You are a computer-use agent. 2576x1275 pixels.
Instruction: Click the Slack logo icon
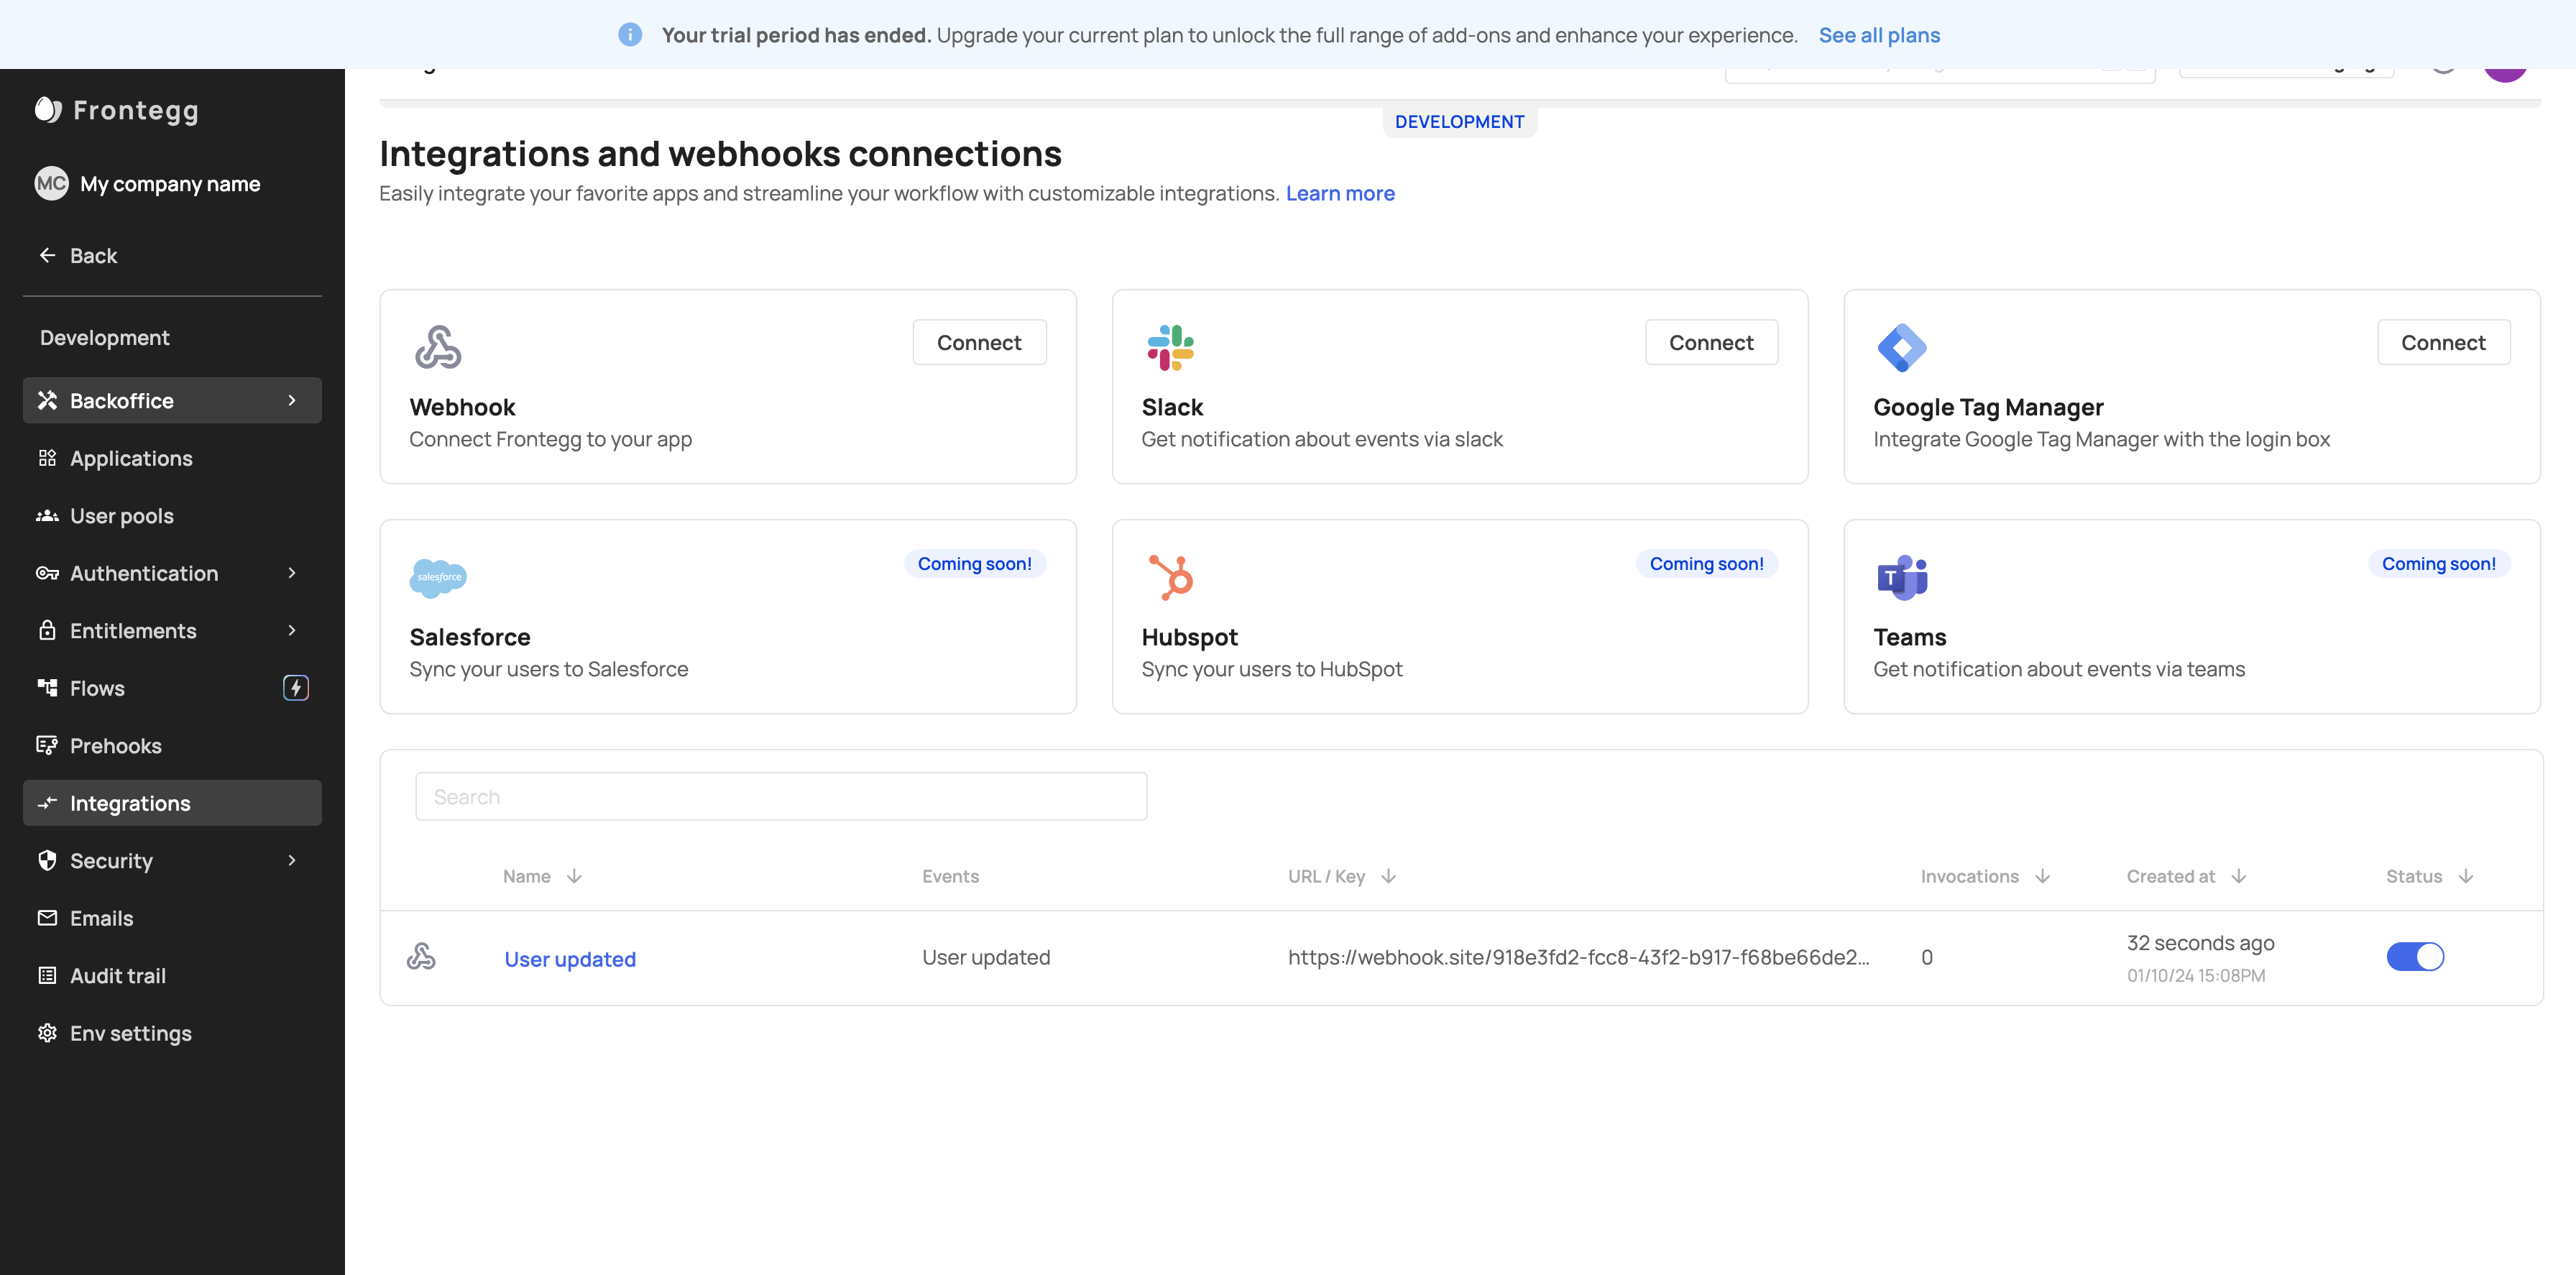(x=1170, y=347)
